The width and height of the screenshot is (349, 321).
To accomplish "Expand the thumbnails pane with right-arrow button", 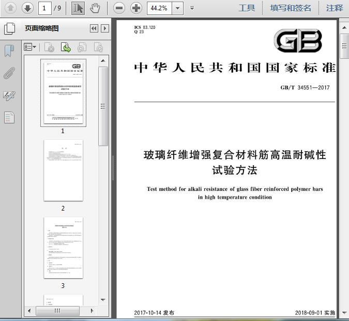I will 105,28.
